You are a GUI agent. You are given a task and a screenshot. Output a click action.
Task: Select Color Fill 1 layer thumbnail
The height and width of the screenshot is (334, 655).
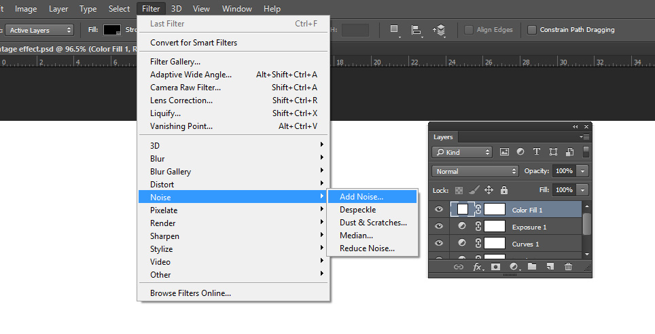click(463, 209)
